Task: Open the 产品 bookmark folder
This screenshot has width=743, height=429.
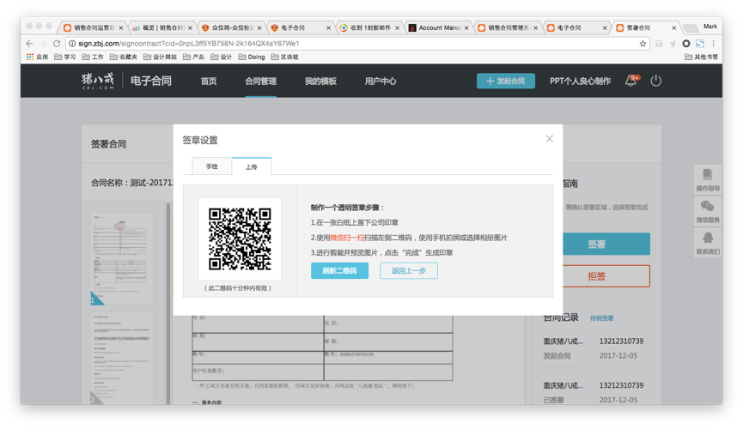Action: [x=193, y=57]
